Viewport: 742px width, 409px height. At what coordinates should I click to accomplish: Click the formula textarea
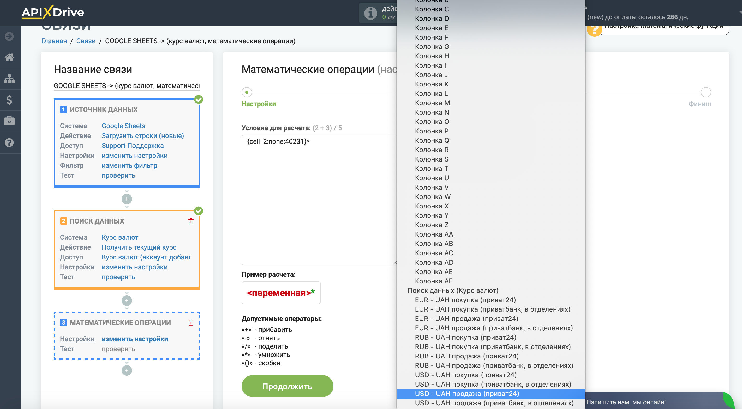319,200
